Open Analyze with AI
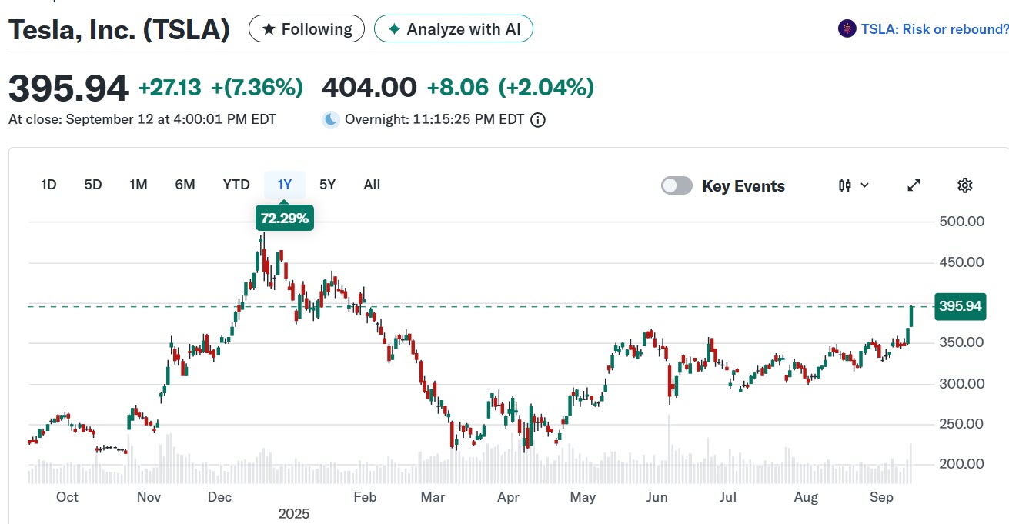The image size is (1009, 524). (x=453, y=29)
